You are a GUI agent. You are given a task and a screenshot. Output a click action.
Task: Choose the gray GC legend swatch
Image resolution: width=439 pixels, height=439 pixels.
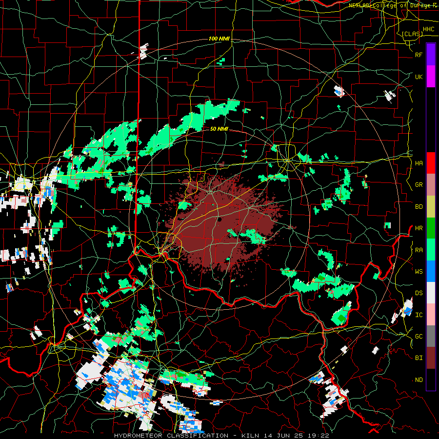pos(431,336)
